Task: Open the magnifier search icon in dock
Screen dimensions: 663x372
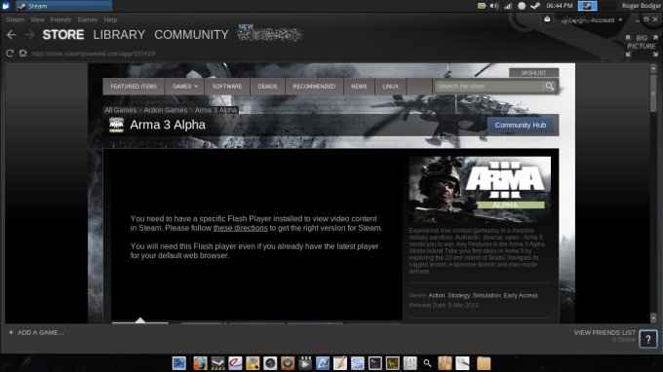Action: point(427,363)
